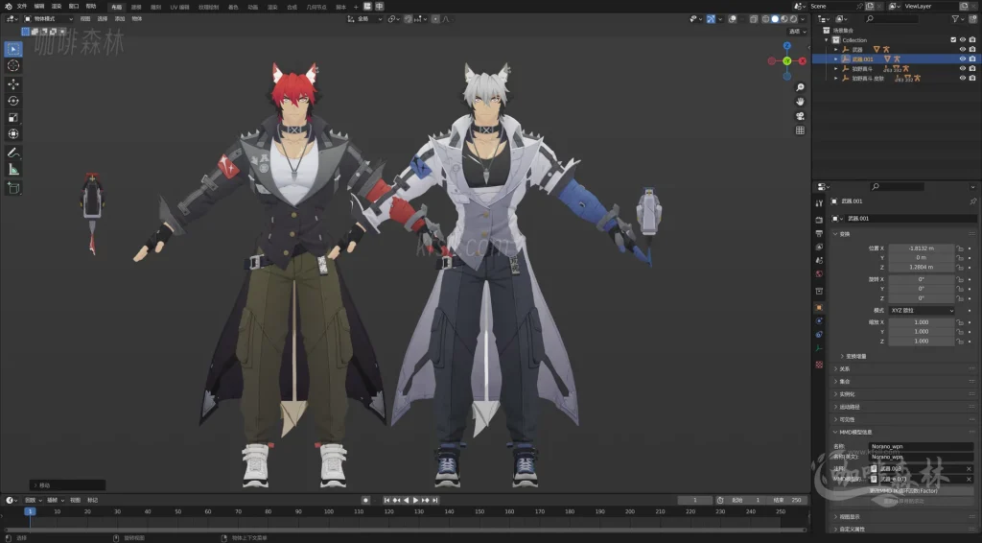Toggle lock on 位置 X
This screenshot has width=982, height=543.
pos(960,248)
